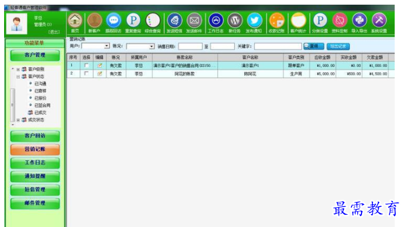This screenshot has width=404, height=227.
Task: Sort by the 欠款金额 column header
Action: click(x=375, y=57)
